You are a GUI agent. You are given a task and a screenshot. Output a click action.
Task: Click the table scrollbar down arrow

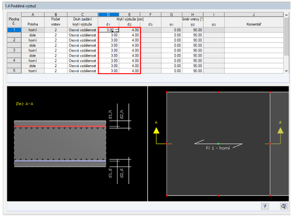pyautogui.click(x=286, y=71)
